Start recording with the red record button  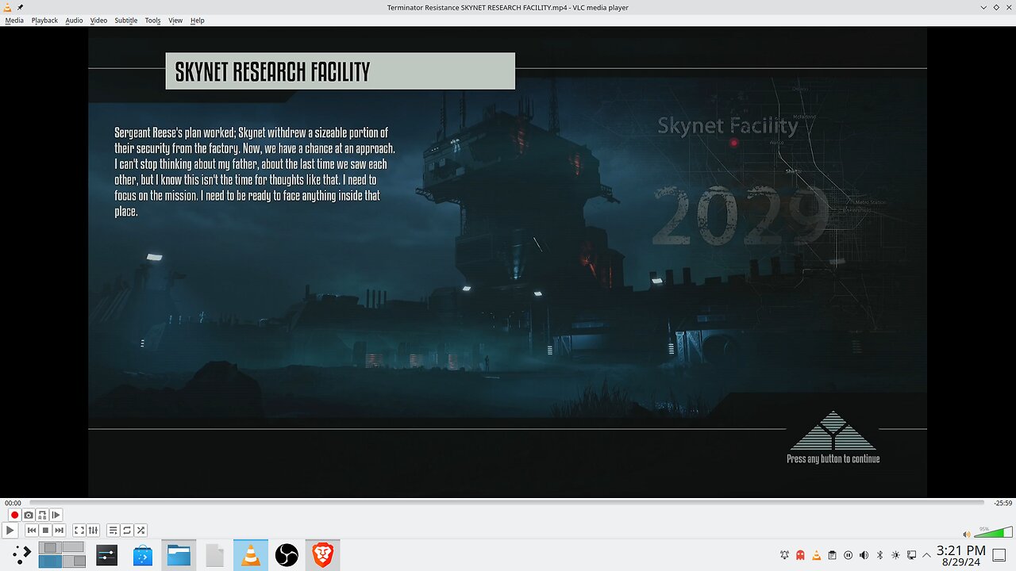14,515
